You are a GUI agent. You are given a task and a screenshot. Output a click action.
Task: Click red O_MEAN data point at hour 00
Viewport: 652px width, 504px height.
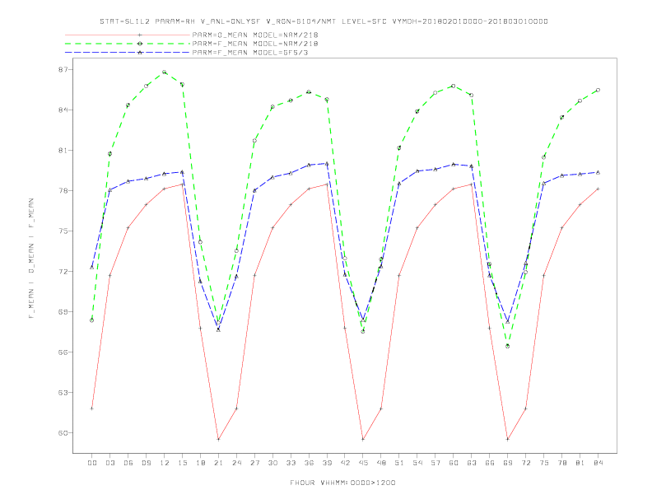92,408
